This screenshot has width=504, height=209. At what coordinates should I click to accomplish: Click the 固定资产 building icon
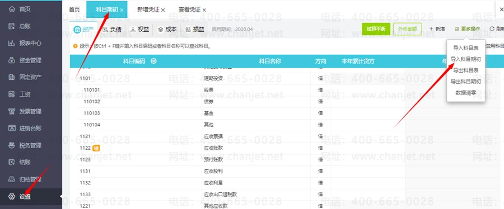point(12,77)
